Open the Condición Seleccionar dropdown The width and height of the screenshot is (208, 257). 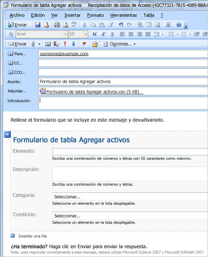coord(130,215)
